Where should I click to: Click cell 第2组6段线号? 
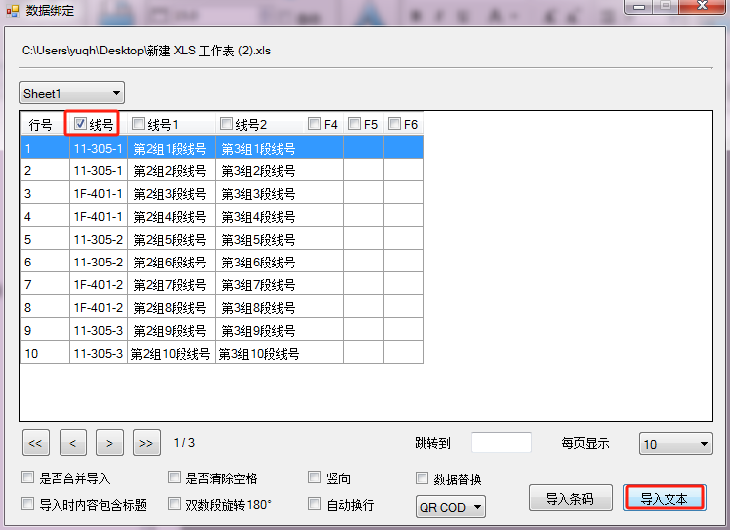(172, 262)
